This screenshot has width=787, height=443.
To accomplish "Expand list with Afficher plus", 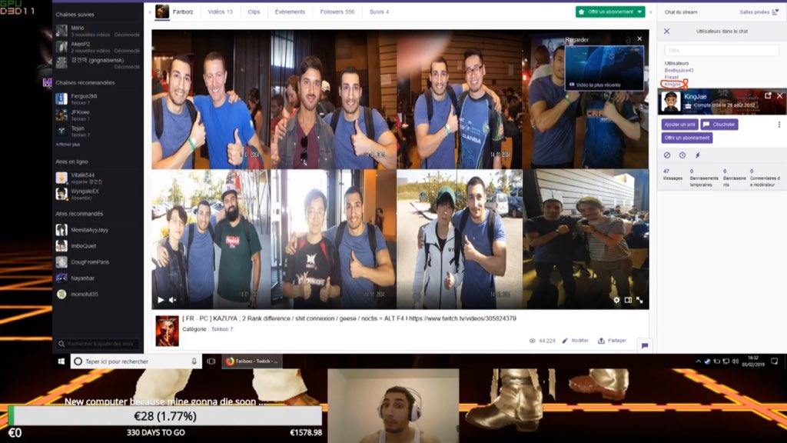I will [x=68, y=145].
